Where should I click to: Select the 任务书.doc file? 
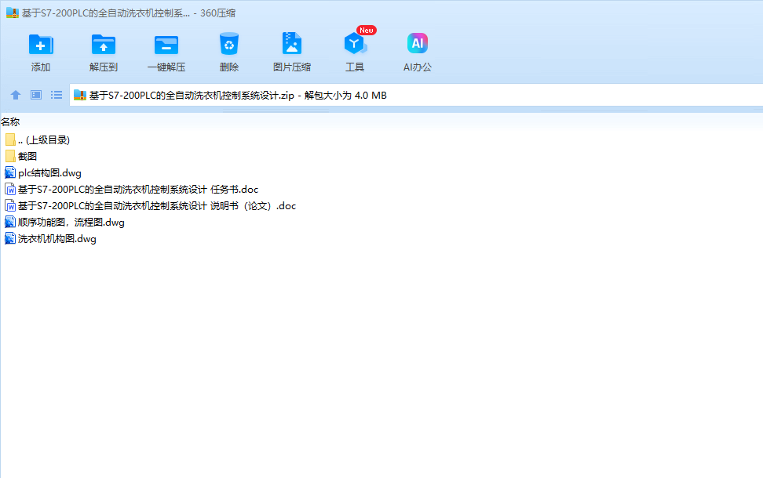tap(131, 190)
